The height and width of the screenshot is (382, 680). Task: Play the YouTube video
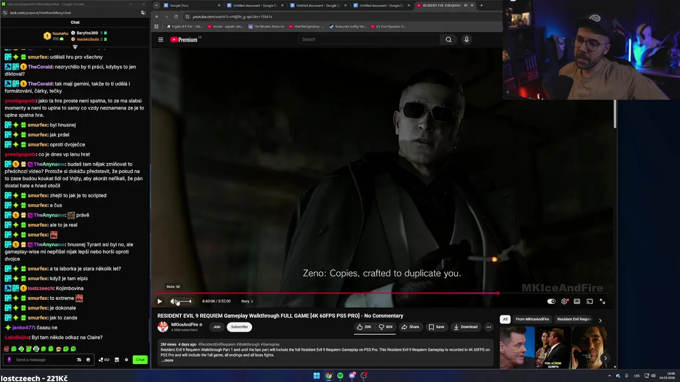pyautogui.click(x=159, y=301)
